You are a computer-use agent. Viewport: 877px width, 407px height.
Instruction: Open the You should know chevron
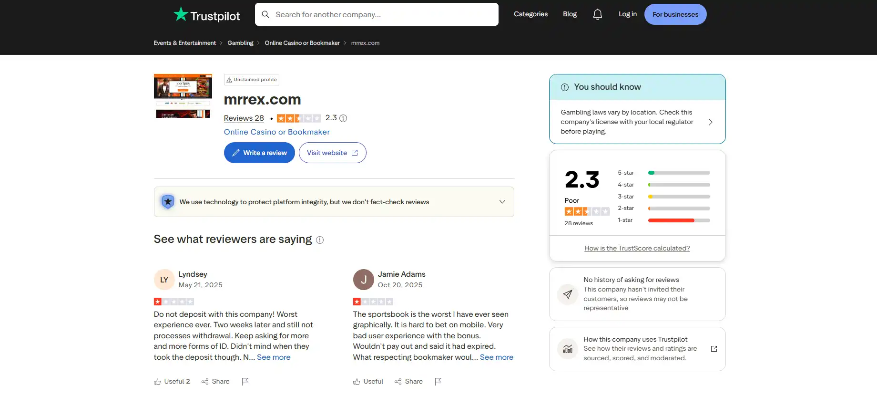[x=711, y=122]
